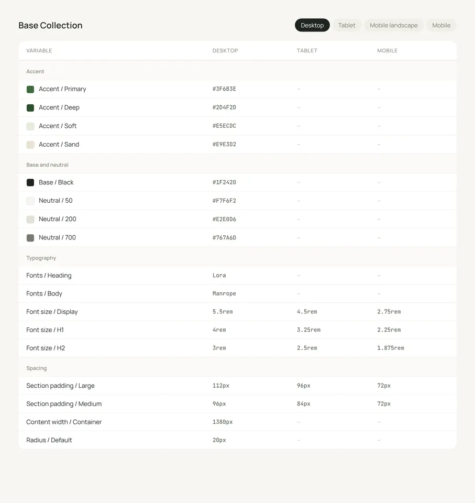Click the Base and neutral group heading

(47, 165)
